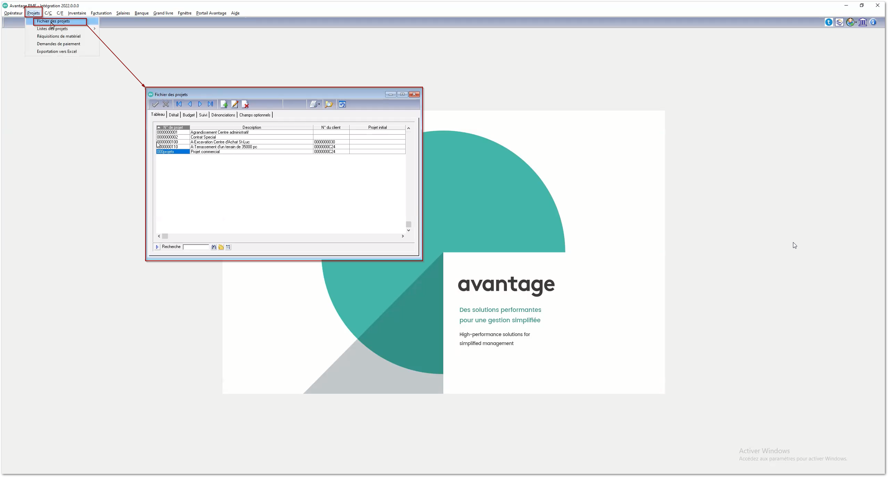The image size is (888, 477).
Task: Expand the globe icon dropdown arrow
Action: tap(856, 22)
